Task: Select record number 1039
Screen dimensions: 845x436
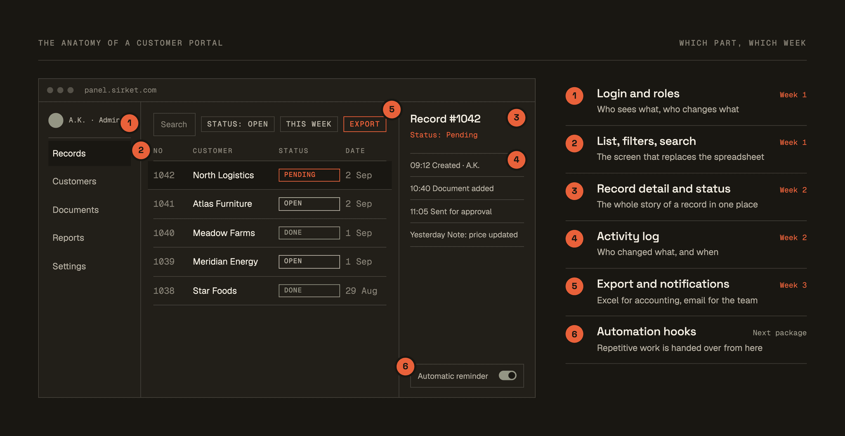Action: tap(164, 261)
